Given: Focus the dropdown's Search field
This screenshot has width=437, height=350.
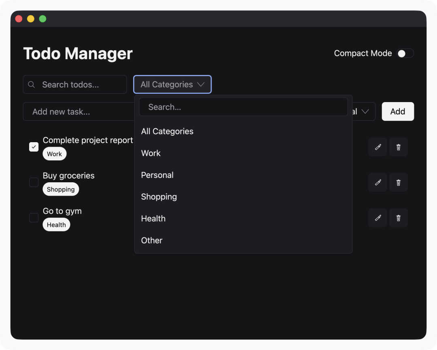Looking at the screenshot, I should coord(243,107).
